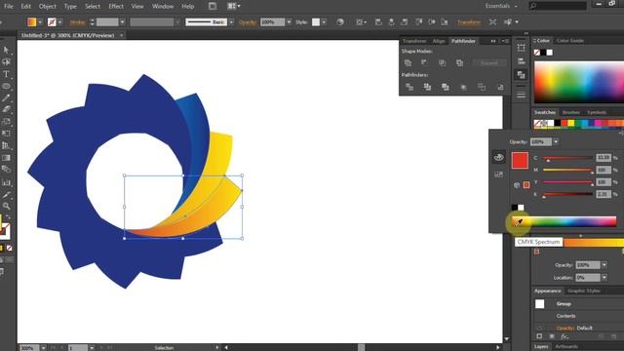Click the Stroke link in the control bar

(x=77, y=22)
